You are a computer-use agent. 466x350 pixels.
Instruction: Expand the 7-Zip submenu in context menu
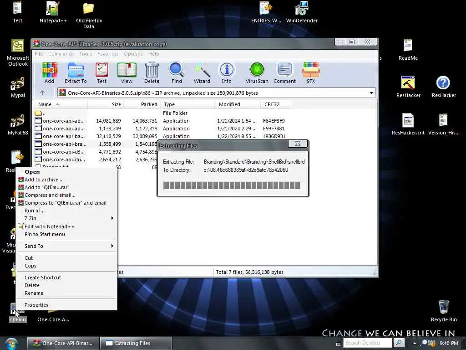pyautogui.click(x=66, y=218)
